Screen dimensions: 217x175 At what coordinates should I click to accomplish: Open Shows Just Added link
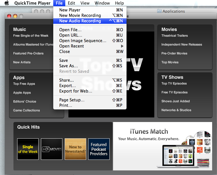point(175,101)
